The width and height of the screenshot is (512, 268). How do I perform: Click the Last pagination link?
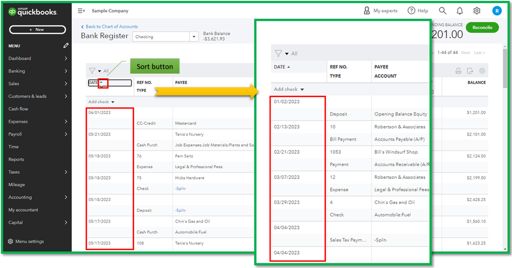(479, 53)
